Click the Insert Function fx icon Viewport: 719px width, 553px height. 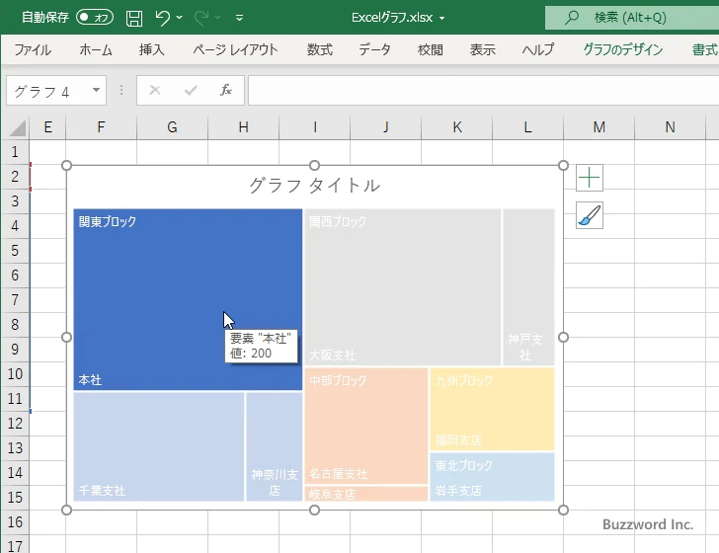click(x=225, y=91)
